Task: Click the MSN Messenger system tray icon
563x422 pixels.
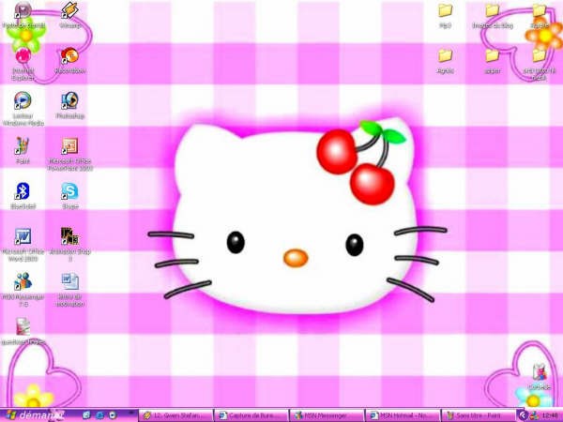Action: click(x=533, y=415)
